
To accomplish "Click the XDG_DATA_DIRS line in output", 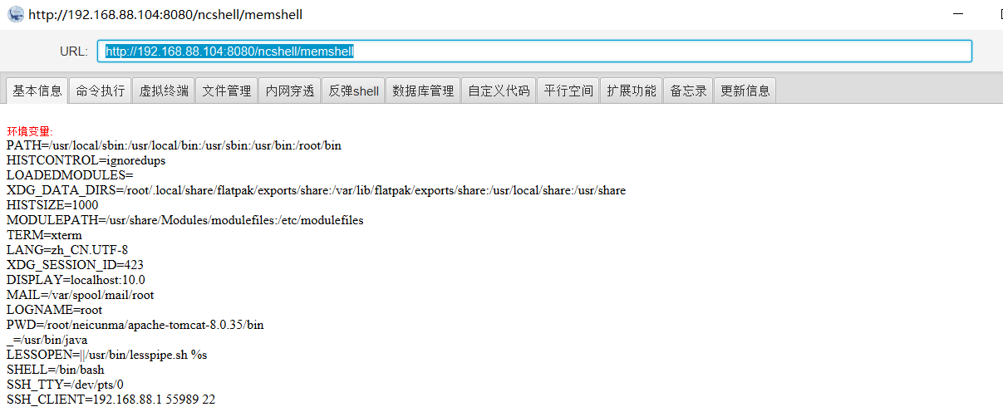I will tap(316, 190).
